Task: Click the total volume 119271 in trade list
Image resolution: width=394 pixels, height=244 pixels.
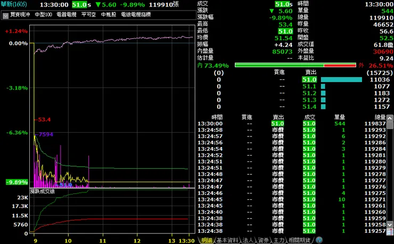Action: (375, 199)
